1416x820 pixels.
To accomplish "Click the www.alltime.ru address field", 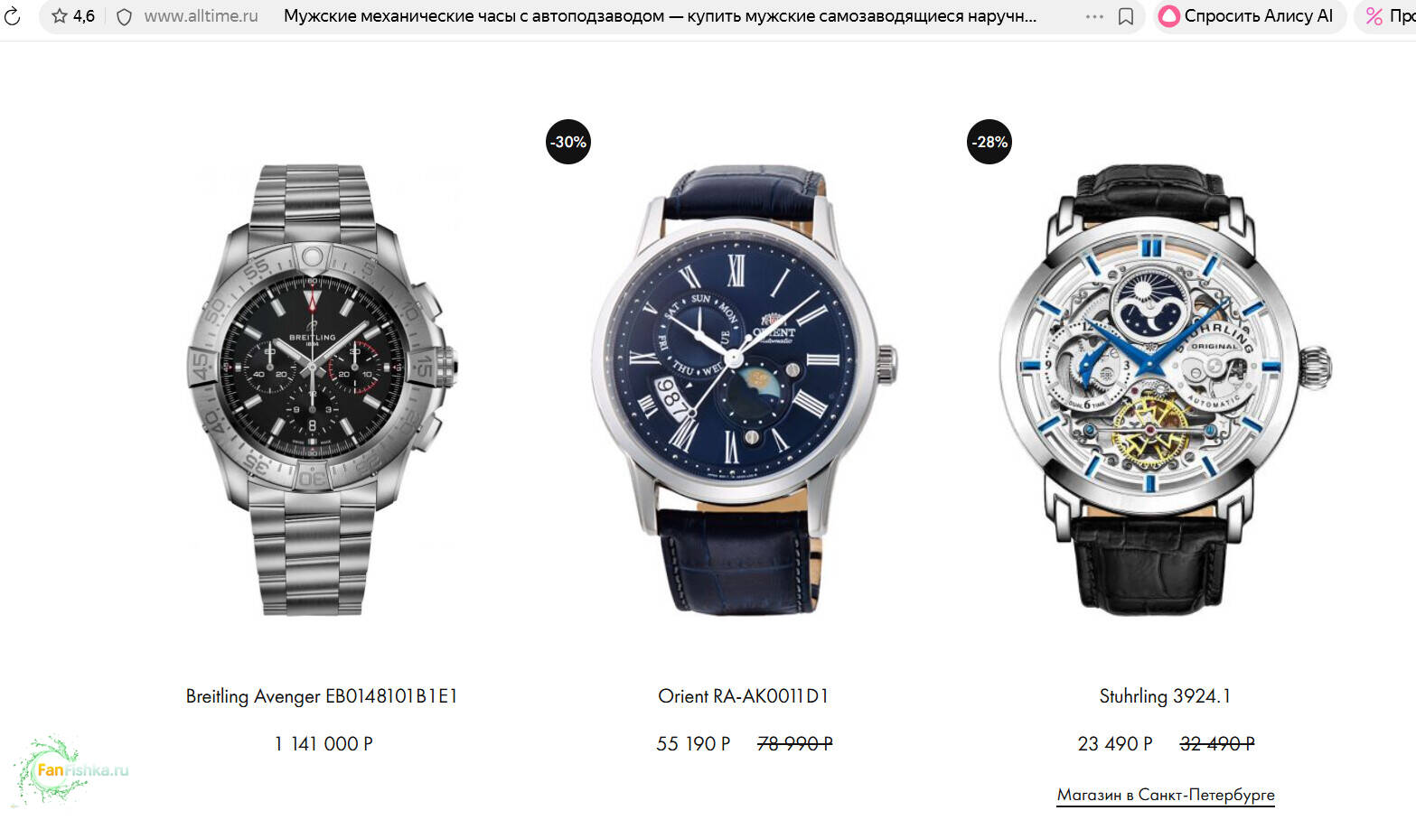I will pyautogui.click(x=201, y=16).
